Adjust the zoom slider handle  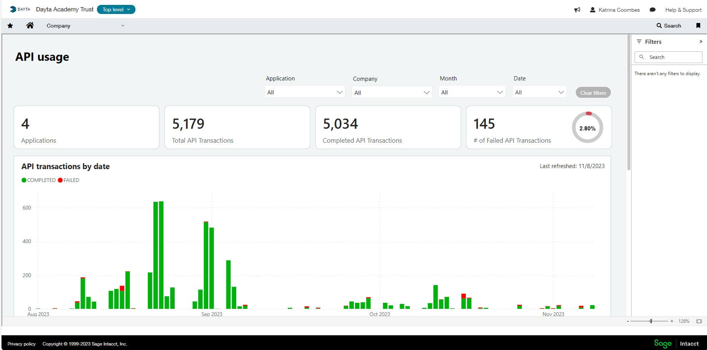tap(651, 321)
